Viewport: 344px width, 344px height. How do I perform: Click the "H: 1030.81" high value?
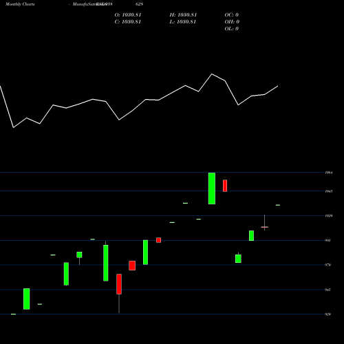tap(183, 15)
